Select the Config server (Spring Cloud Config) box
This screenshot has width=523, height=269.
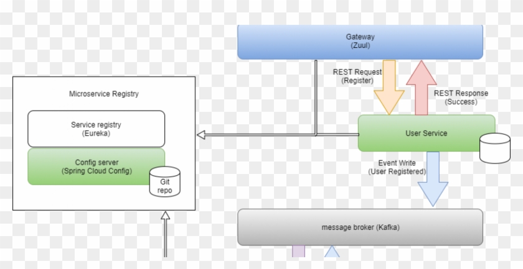click(x=96, y=166)
